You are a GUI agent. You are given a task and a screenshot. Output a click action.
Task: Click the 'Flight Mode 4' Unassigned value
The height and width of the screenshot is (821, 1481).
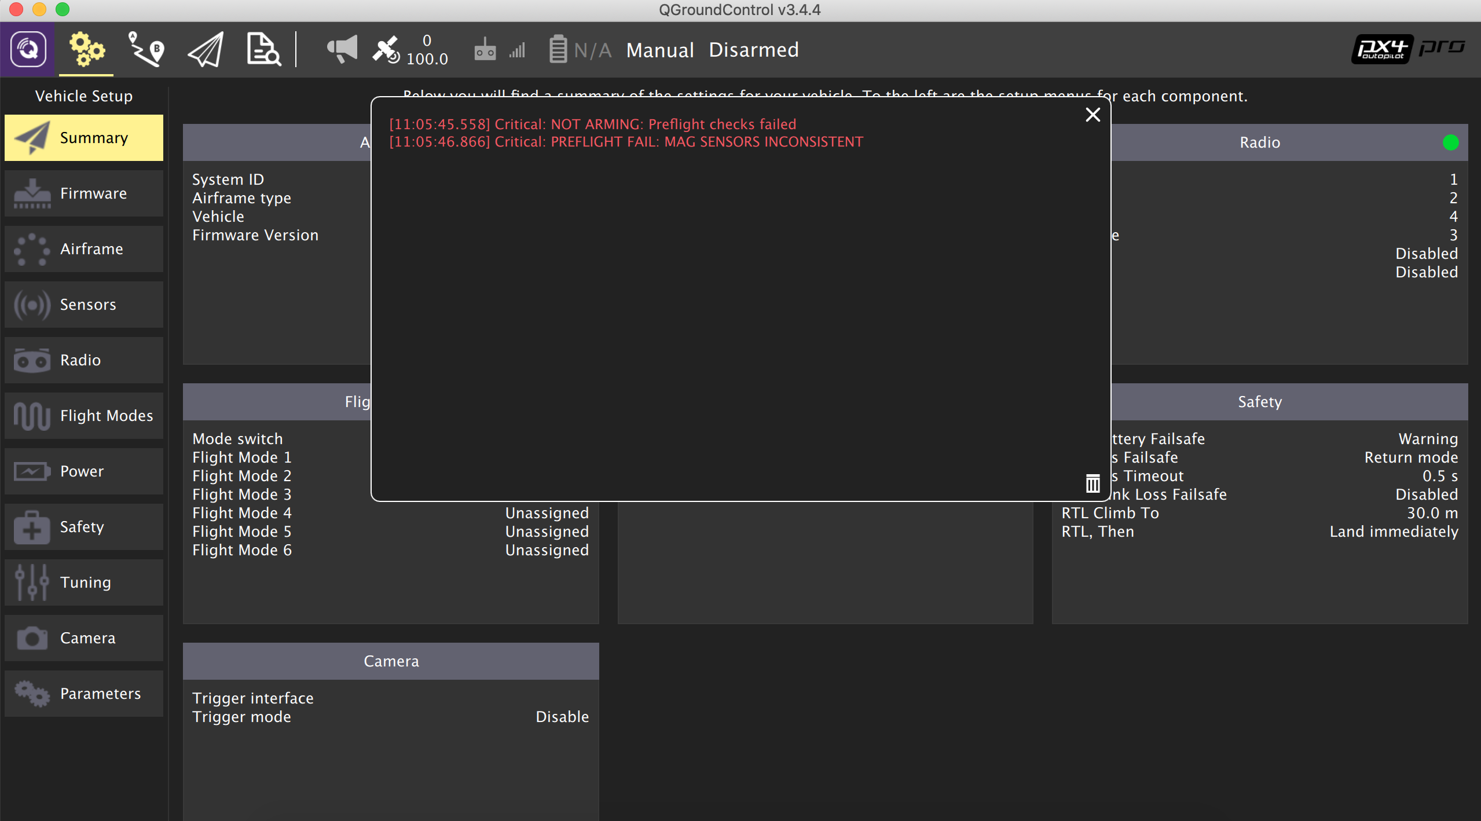click(547, 513)
